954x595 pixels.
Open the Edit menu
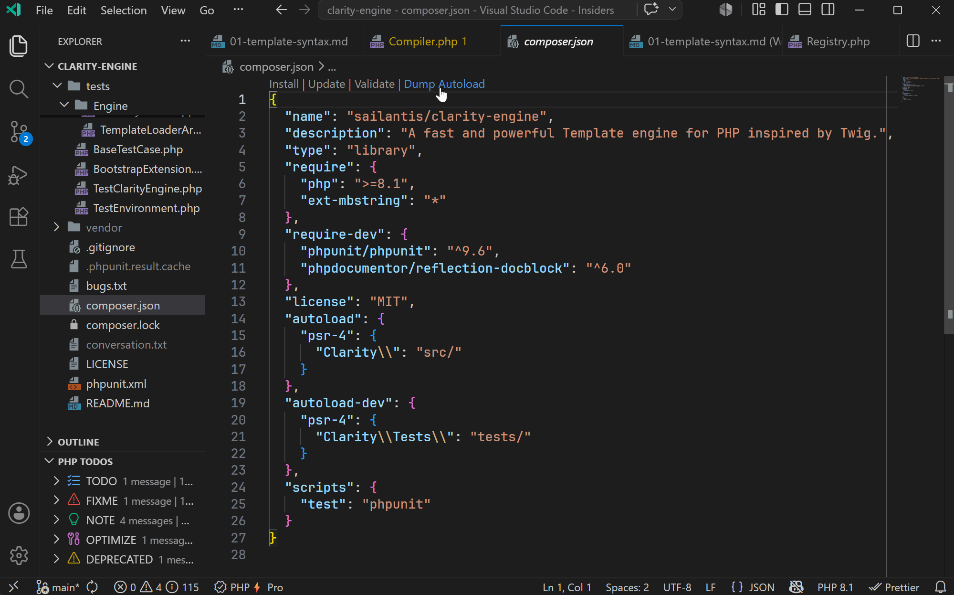tap(77, 10)
